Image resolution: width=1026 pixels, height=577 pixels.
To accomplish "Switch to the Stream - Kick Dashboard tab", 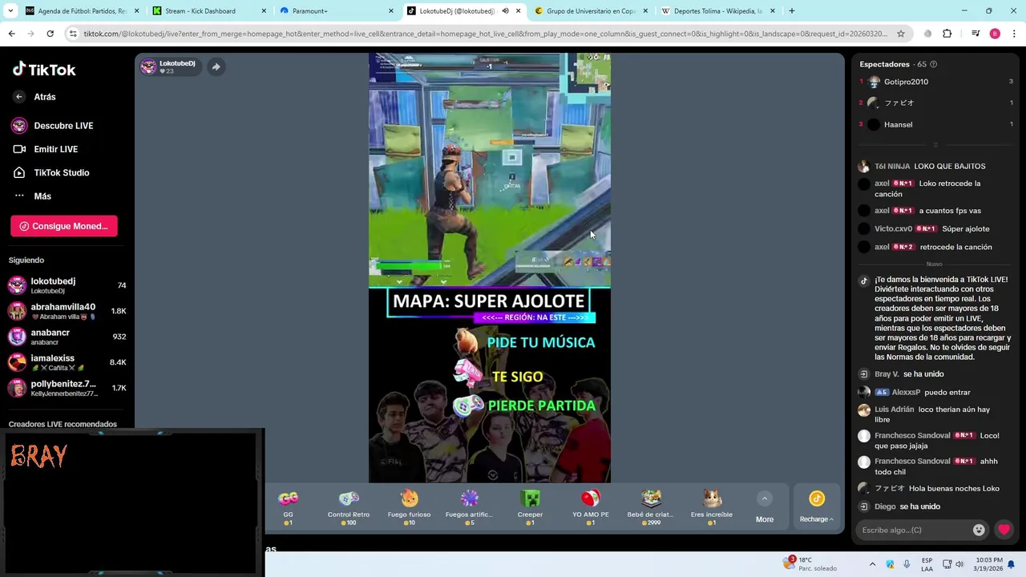I will 208,11.
